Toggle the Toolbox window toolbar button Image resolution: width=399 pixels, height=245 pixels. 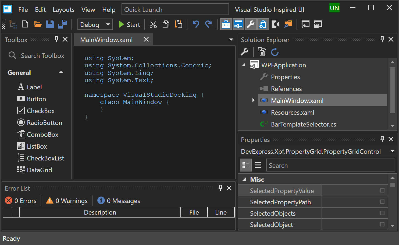tap(226, 24)
